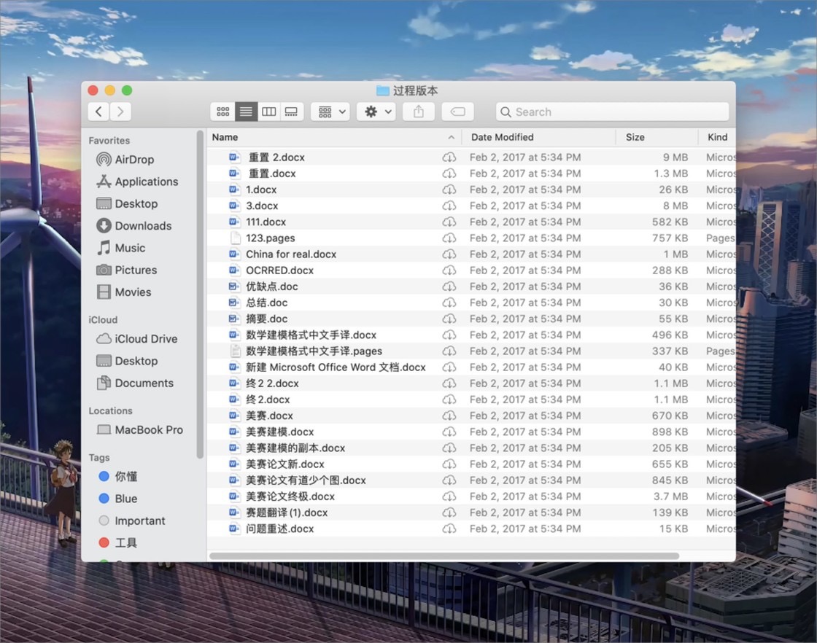Switch to gallery view
This screenshot has width=817, height=643.
tap(292, 112)
